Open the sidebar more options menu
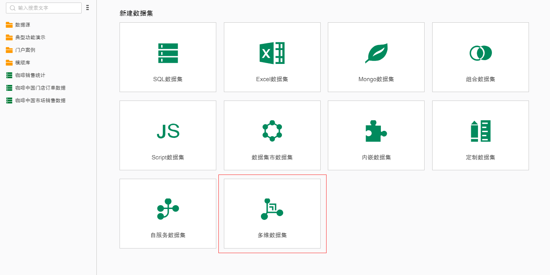 point(87,8)
